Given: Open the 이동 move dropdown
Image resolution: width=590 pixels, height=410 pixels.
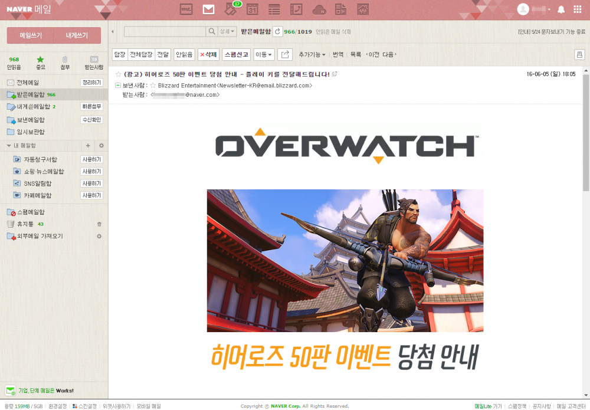Looking at the screenshot, I should coord(264,54).
